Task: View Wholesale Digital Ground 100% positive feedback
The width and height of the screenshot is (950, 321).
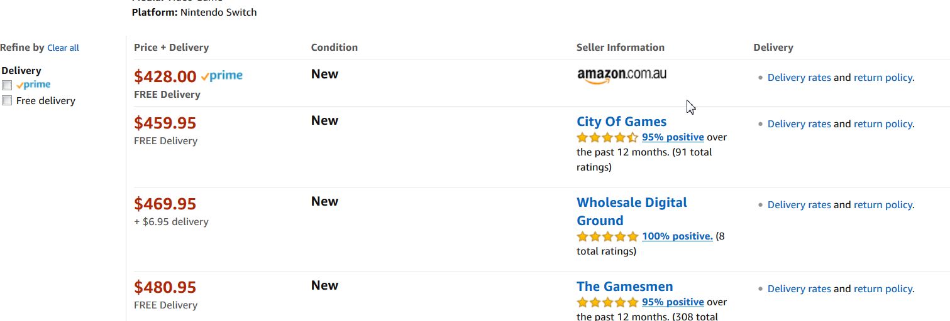Action: click(x=677, y=236)
